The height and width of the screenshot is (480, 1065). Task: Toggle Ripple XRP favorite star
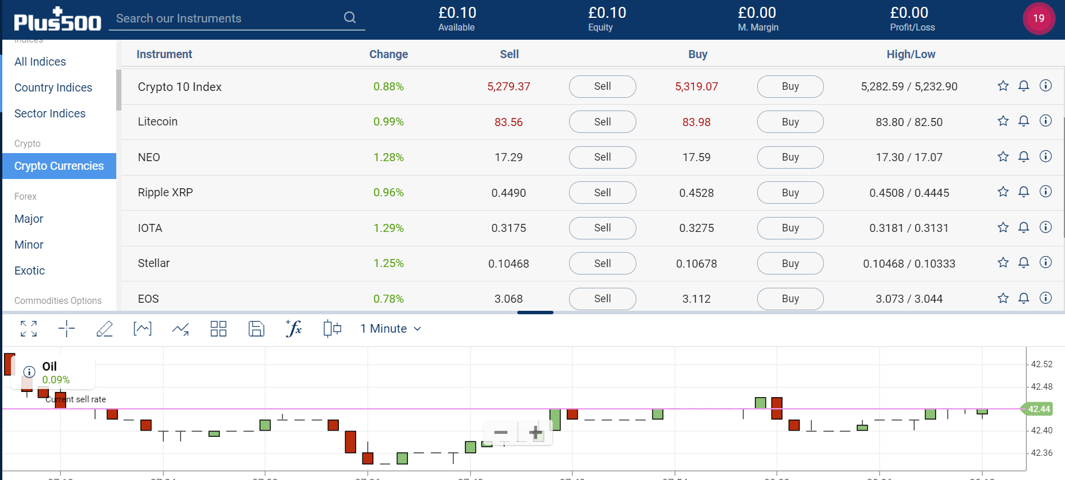click(x=1003, y=192)
